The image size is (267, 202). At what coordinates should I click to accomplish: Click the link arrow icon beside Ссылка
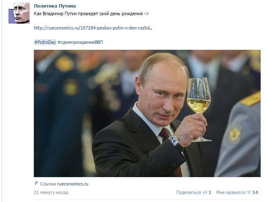pos(36,183)
